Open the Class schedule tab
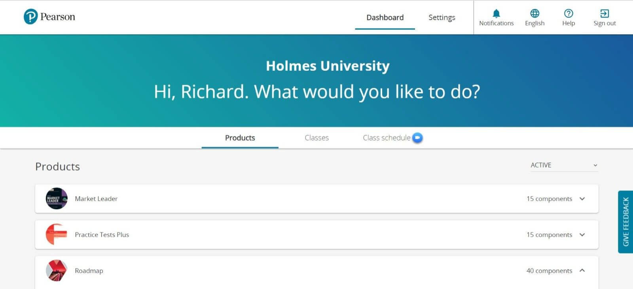Viewport: 633px width, 289px height. [387, 138]
